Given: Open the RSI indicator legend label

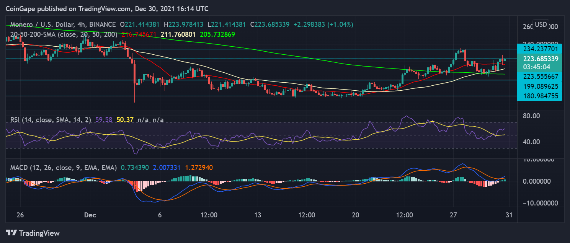Looking at the screenshot, I should (x=49, y=120).
